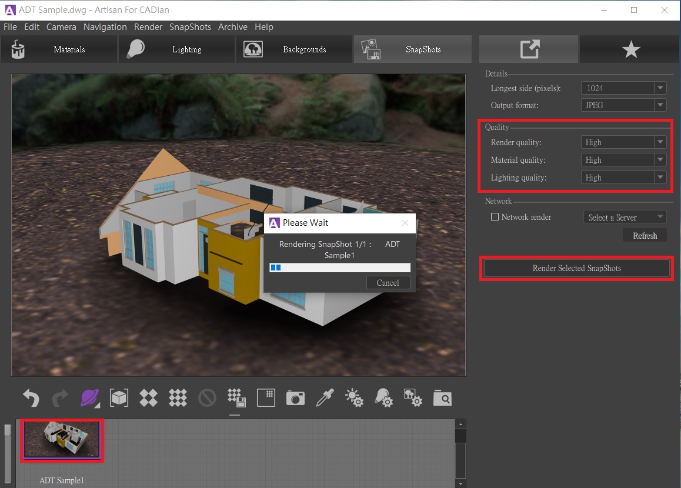Click the sun with gear icon

coord(355,399)
